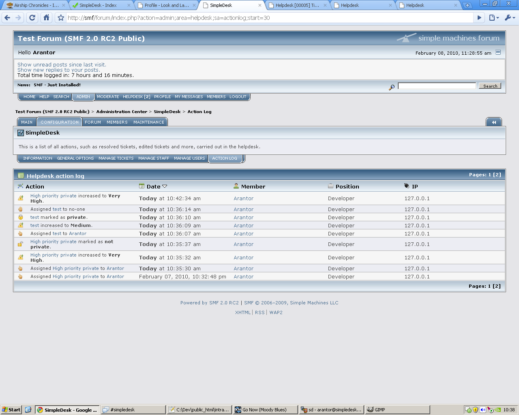Open the browser page menu
This screenshot has width=519, height=415.
point(493,18)
